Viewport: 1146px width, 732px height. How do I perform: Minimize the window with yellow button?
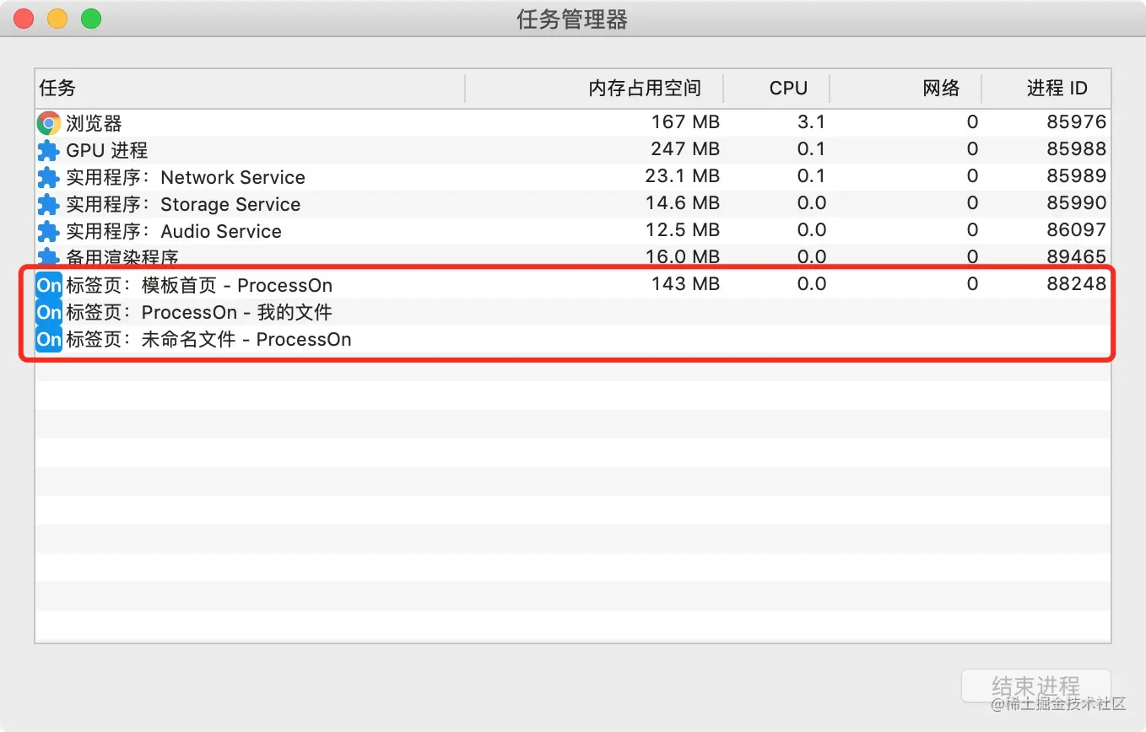coord(57,19)
